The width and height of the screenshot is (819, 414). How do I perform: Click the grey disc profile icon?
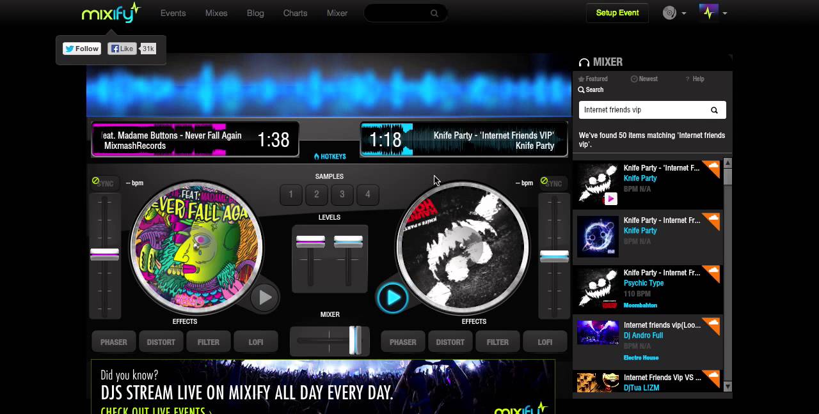point(669,13)
